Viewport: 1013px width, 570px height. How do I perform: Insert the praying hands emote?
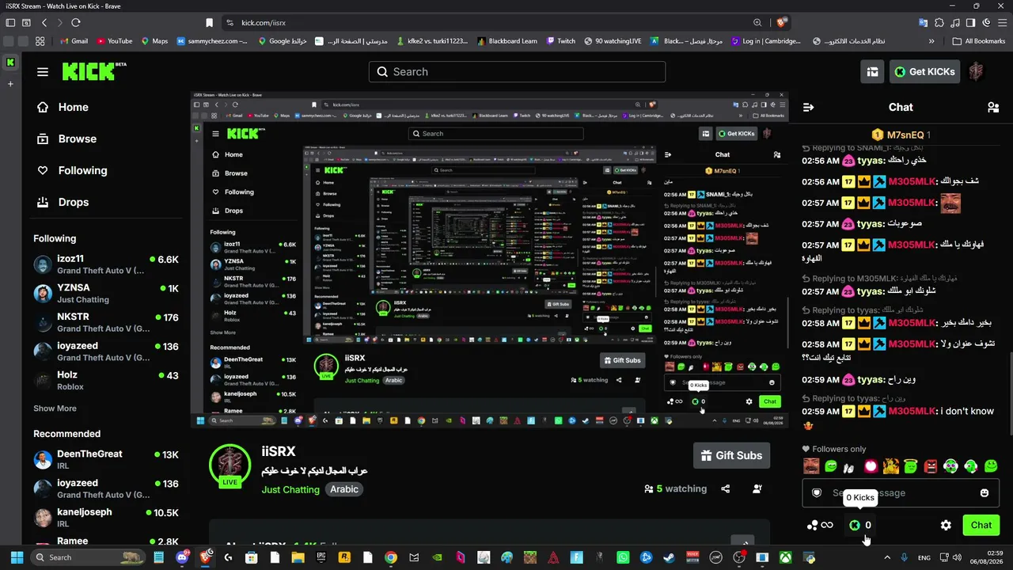pos(850,466)
